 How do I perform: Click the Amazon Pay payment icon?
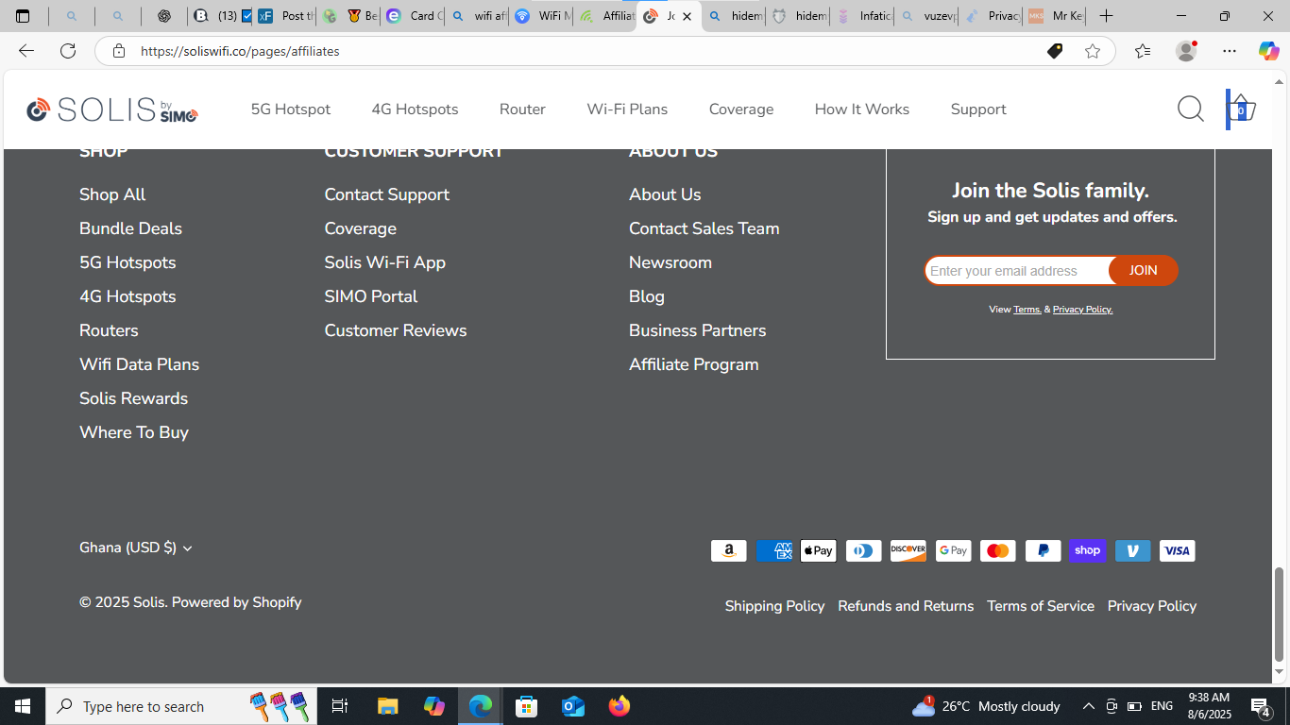tap(728, 550)
